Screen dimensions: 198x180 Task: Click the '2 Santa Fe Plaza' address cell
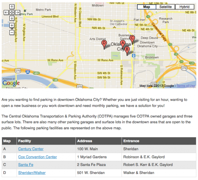99,165
